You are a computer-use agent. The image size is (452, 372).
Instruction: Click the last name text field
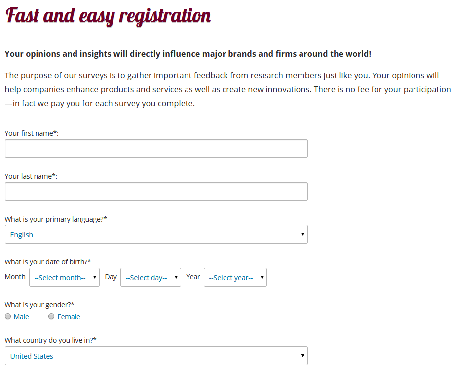(156, 191)
